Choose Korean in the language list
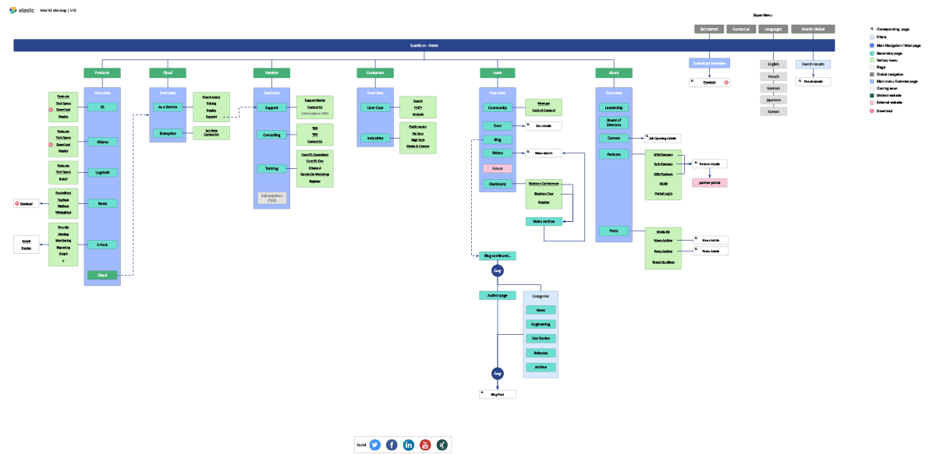The width and height of the screenshot is (936, 454). [773, 111]
